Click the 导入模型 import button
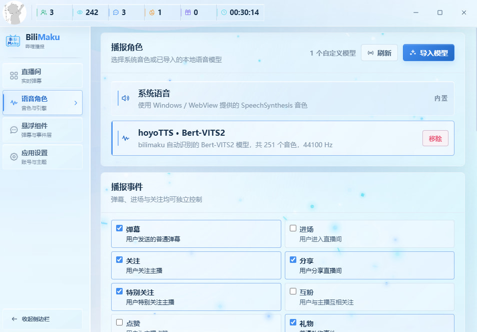Screen dimensions: 477x332 pos(428,53)
